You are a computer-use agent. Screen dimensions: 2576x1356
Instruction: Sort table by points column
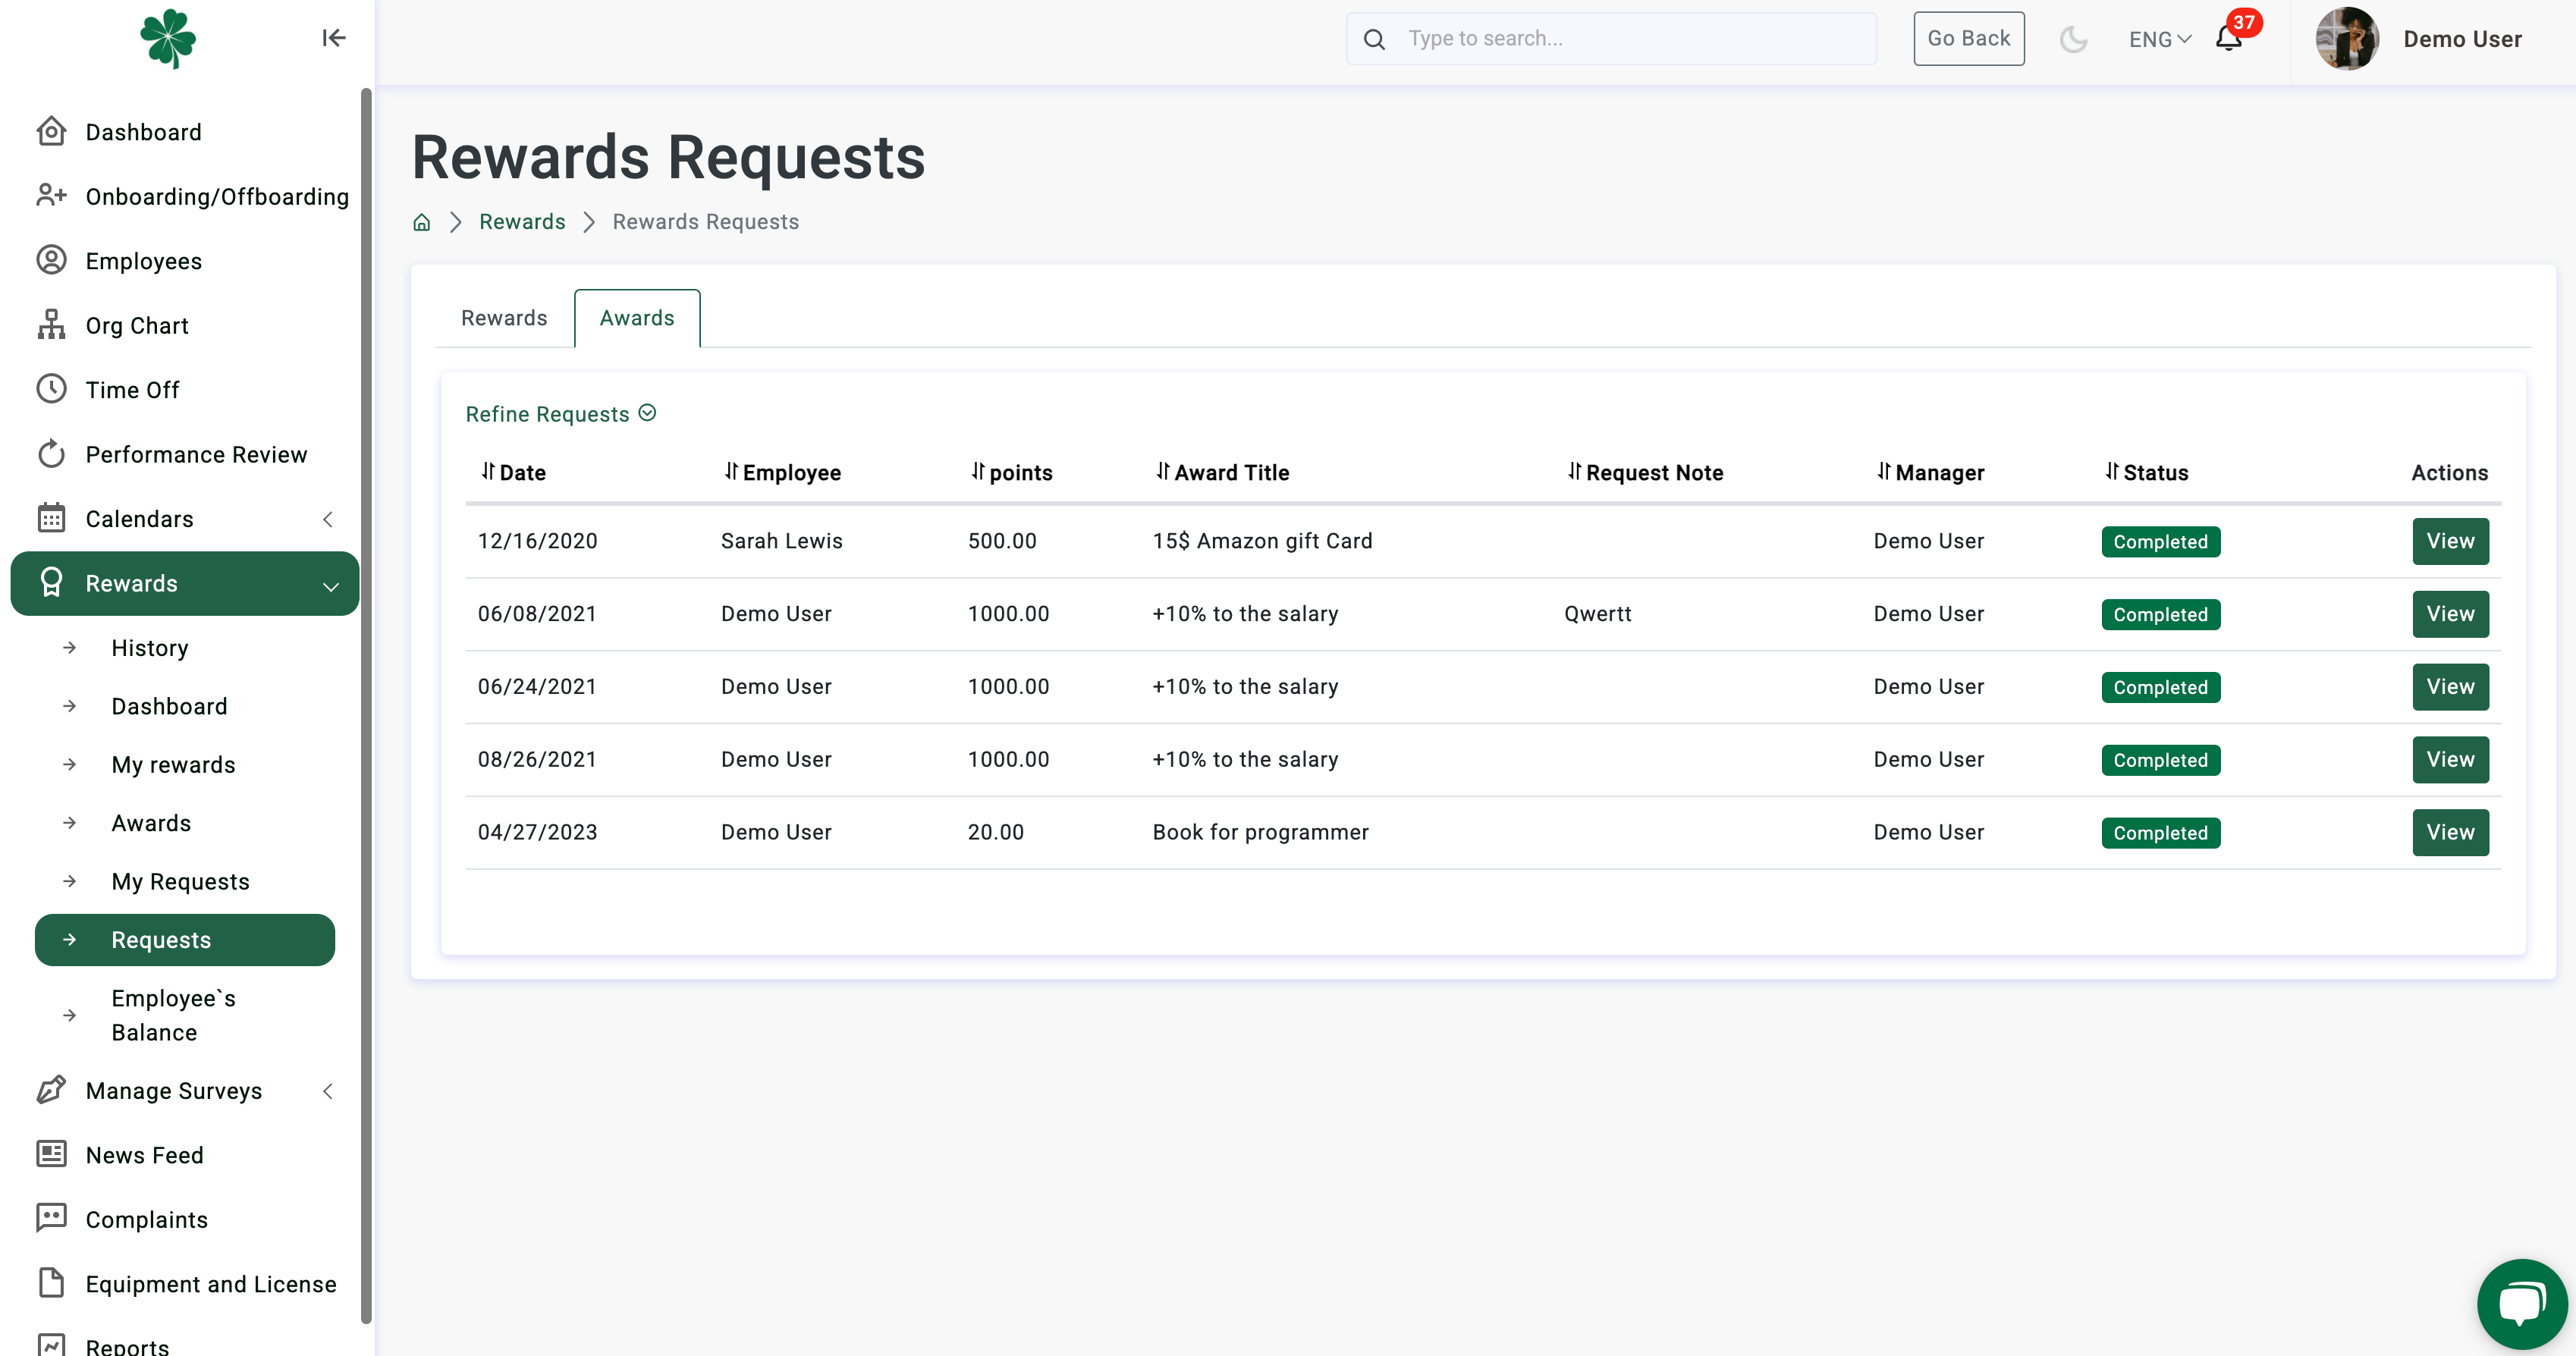tap(1011, 472)
